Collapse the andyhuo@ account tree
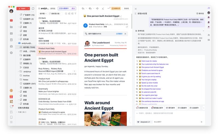Screen dimensions: 219x136 point(17,43)
